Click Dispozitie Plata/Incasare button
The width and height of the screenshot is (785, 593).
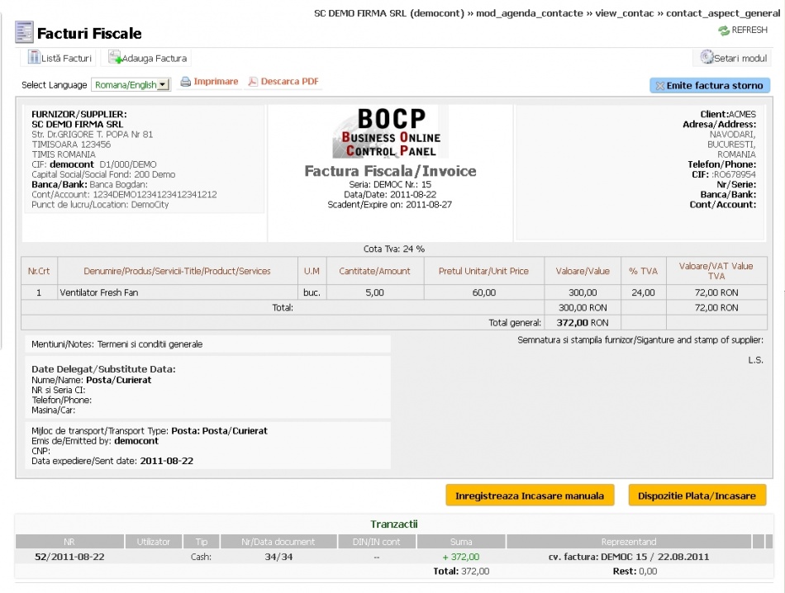pos(697,496)
